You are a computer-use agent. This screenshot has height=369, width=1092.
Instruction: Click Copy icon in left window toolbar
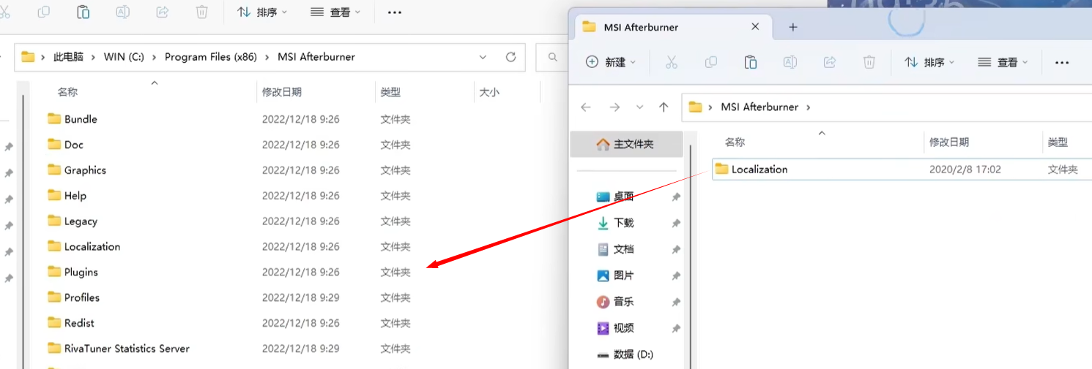(44, 12)
